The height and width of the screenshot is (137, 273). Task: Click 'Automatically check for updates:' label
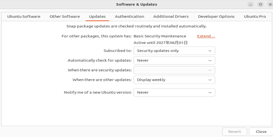pos(100,61)
